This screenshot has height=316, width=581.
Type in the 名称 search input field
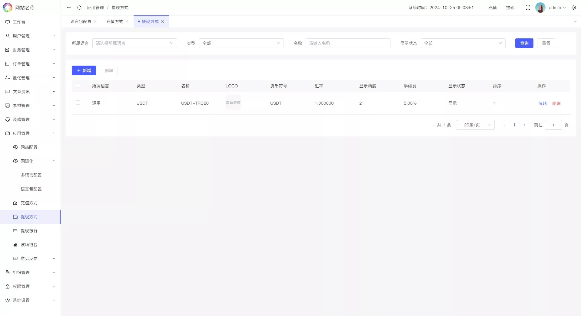click(348, 43)
